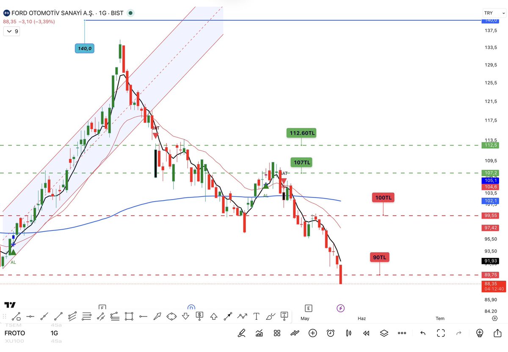Grab the drawing toolbar drag handle
This screenshot has width=508, height=352.
pyautogui.click(x=4, y=316)
